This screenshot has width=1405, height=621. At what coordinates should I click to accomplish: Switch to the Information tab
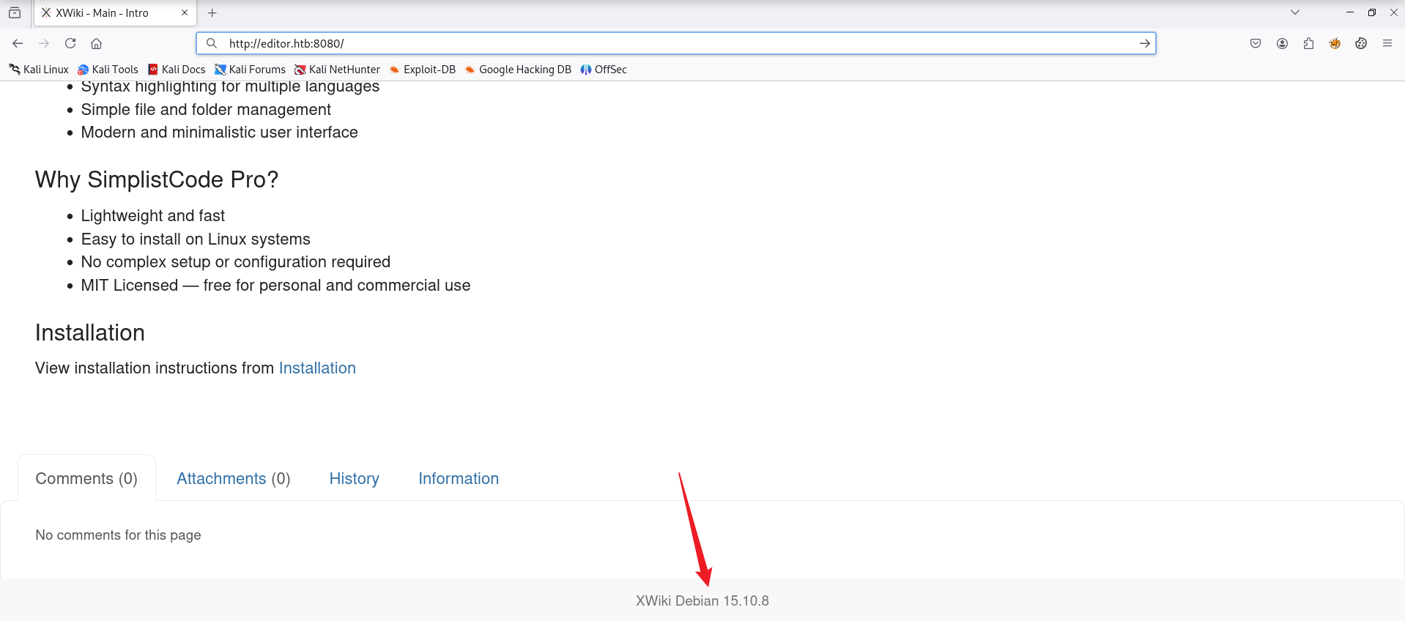459,479
